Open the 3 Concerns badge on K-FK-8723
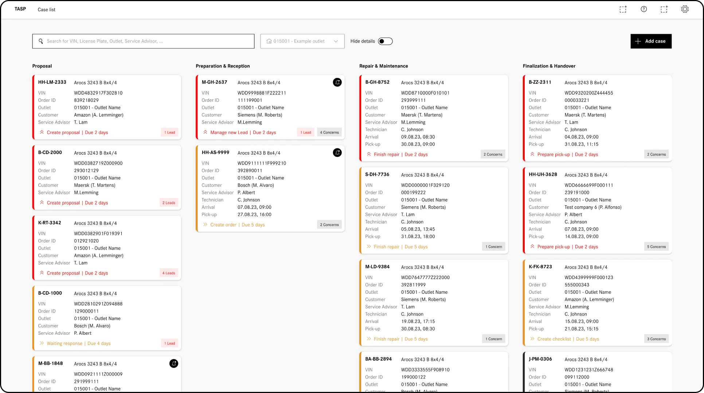 pyautogui.click(x=657, y=339)
